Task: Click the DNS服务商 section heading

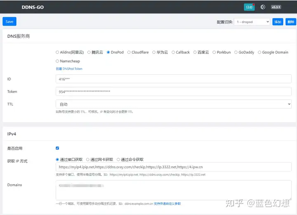Action: coord(19,36)
